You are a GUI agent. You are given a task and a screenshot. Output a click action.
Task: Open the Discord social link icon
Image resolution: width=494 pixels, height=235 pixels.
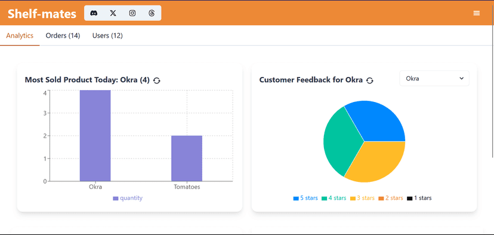pos(94,13)
